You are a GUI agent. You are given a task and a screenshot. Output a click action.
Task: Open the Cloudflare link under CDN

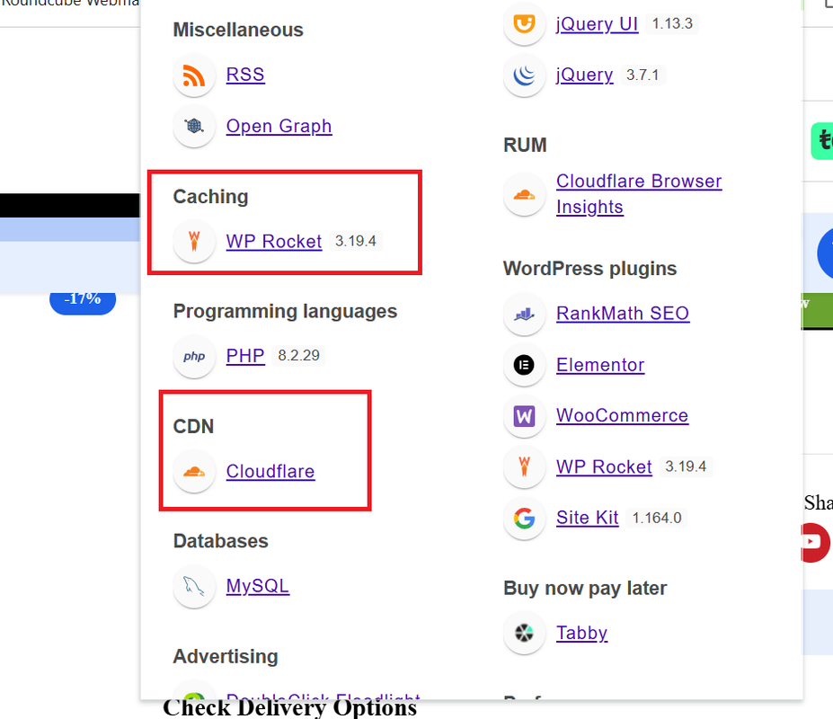tap(270, 471)
